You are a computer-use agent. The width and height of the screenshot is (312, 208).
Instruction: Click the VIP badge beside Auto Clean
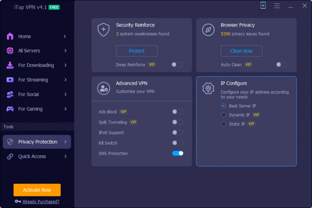click(248, 65)
